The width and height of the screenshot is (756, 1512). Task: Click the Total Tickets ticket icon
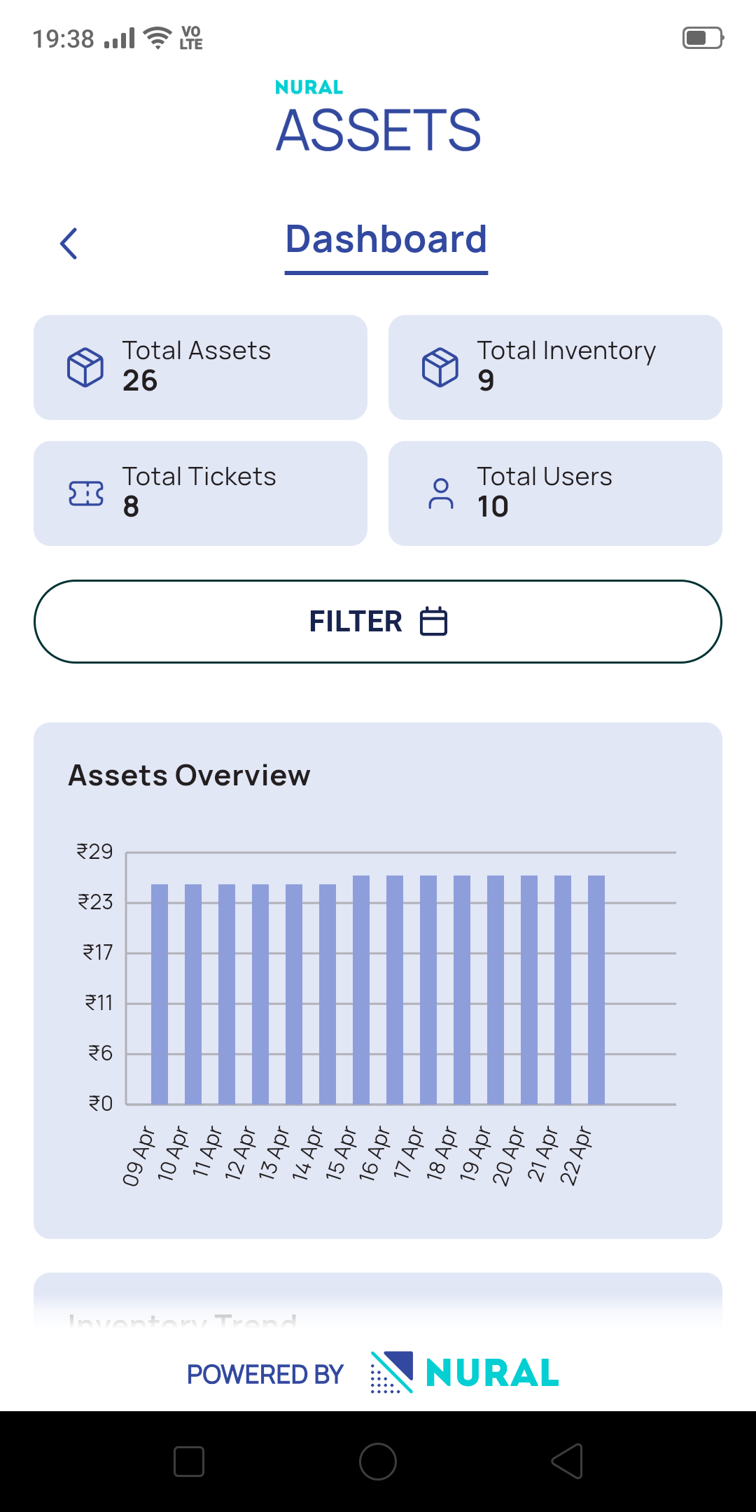coord(86,493)
